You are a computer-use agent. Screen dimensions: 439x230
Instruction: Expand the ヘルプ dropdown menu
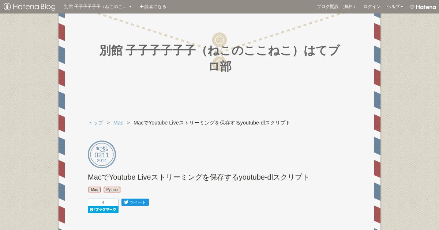tap(395, 7)
